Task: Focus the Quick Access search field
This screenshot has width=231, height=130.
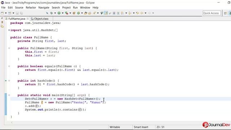Action: click(x=212, y=13)
